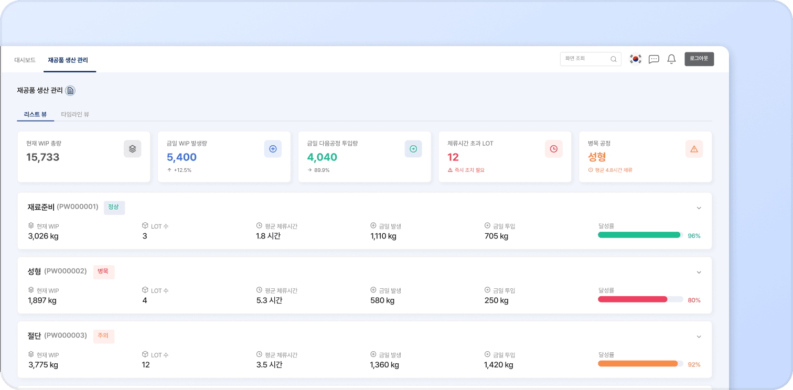Click the 재료준비 96% progress bar
The width and height of the screenshot is (793, 390).
(640, 235)
